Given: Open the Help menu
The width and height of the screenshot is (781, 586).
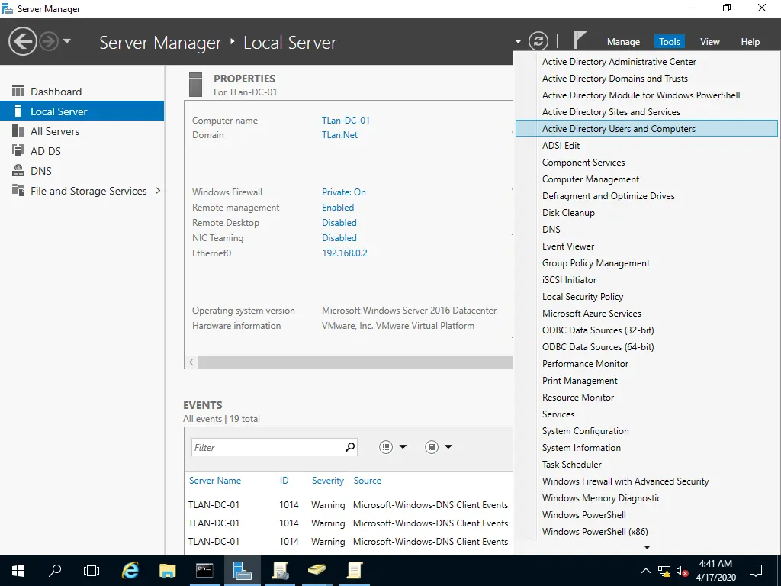Looking at the screenshot, I should (750, 42).
